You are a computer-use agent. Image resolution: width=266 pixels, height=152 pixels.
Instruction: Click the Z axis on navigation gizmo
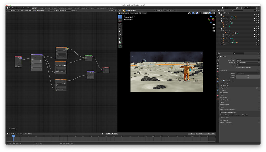coord(211,16)
